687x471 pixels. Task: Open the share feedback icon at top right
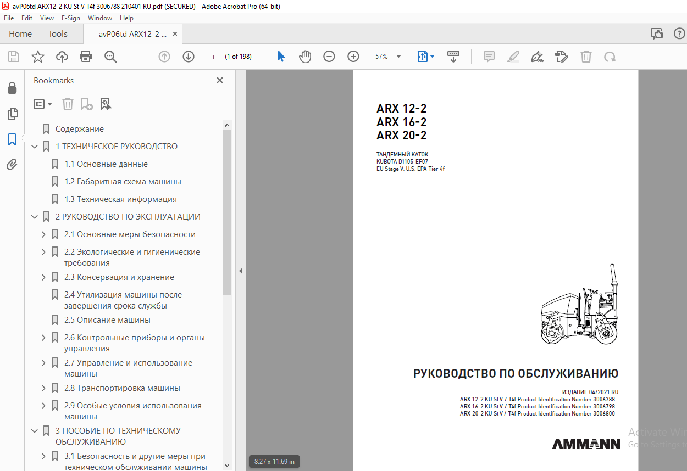point(657,33)
